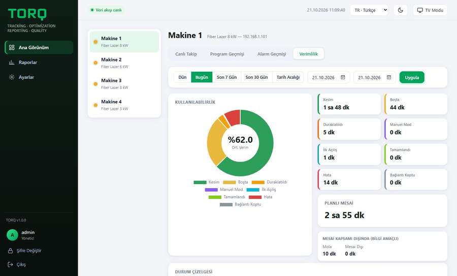
Task: Toggle the Kesim green legend swatch
Action: [x=200, y=182]
